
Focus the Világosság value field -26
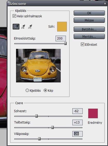(78, 134)
